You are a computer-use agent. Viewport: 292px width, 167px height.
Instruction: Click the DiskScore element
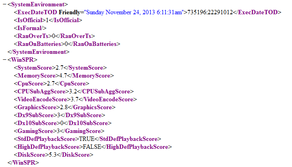[54, 155]
